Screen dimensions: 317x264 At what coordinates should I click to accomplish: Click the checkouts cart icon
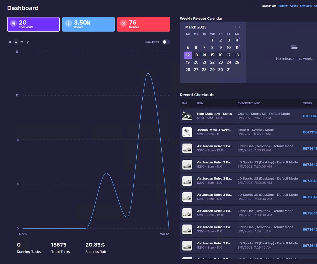(x=13, y=24)
